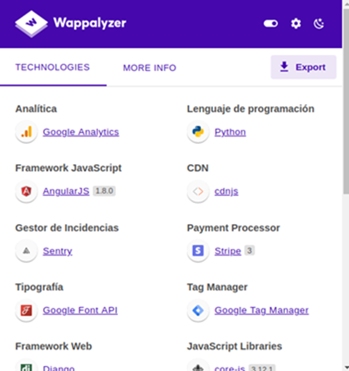Click the Sentry triangle icon

[27, 250]
